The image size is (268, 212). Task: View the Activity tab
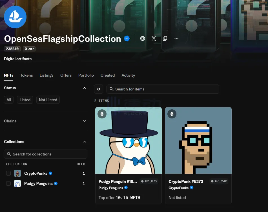click(x=128, y=75)
